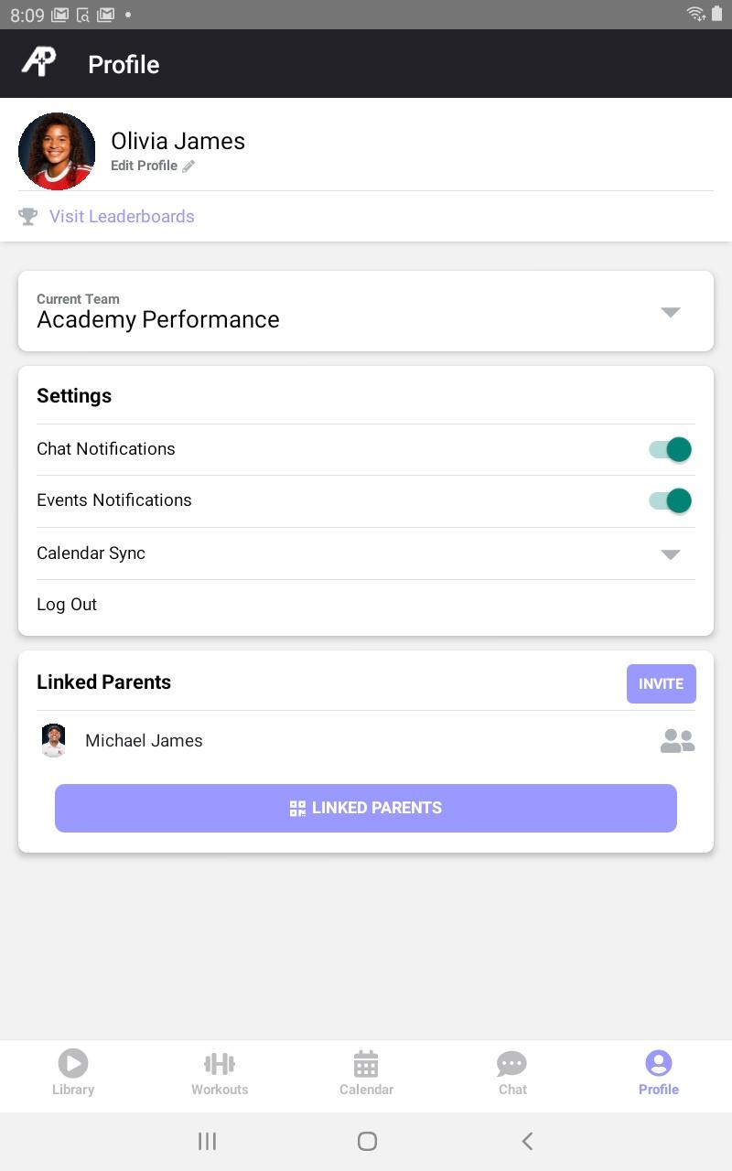Open the Calendar tab icon
The image size is (732, 1171).
click(366, 1063)
